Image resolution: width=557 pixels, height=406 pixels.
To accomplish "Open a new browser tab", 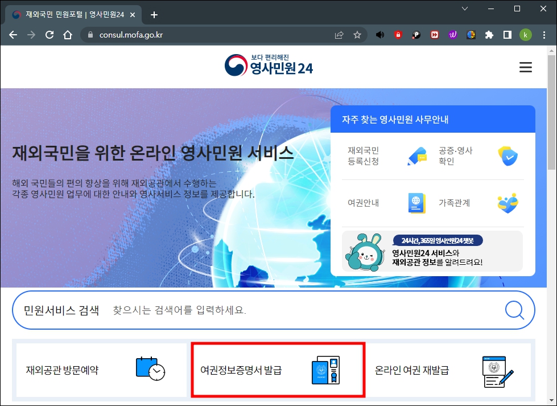I will tap(154, 15).
